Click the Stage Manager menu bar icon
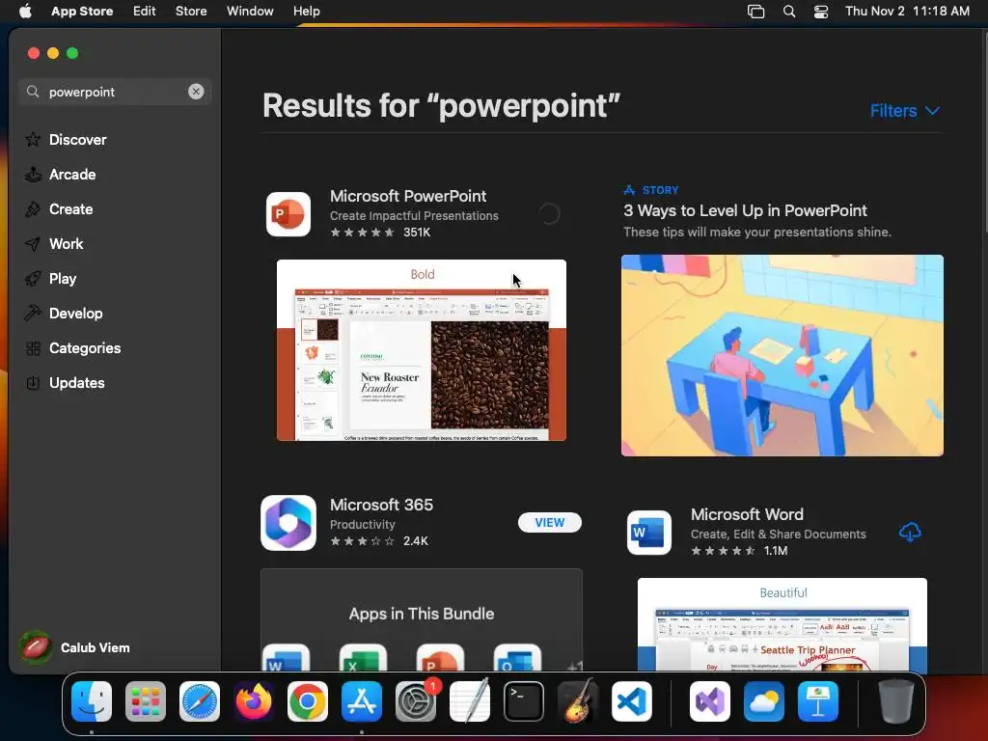988x741 pixels. point(756,12)
